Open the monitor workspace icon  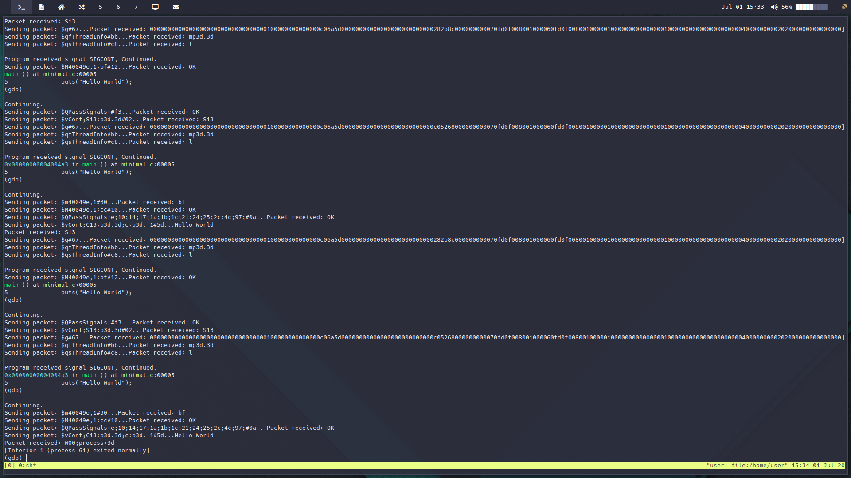click(155, 7)
